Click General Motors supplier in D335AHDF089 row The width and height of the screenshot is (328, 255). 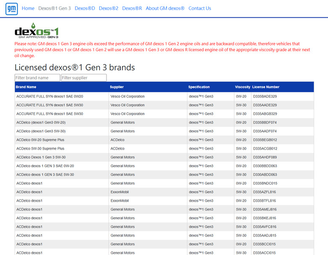click(123, 157)
